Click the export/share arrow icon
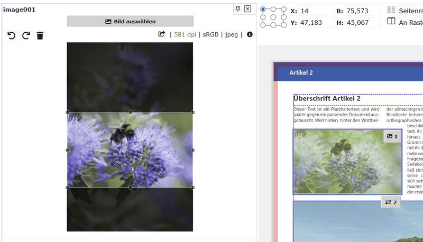The image size is (423, 242). point(161,34)
